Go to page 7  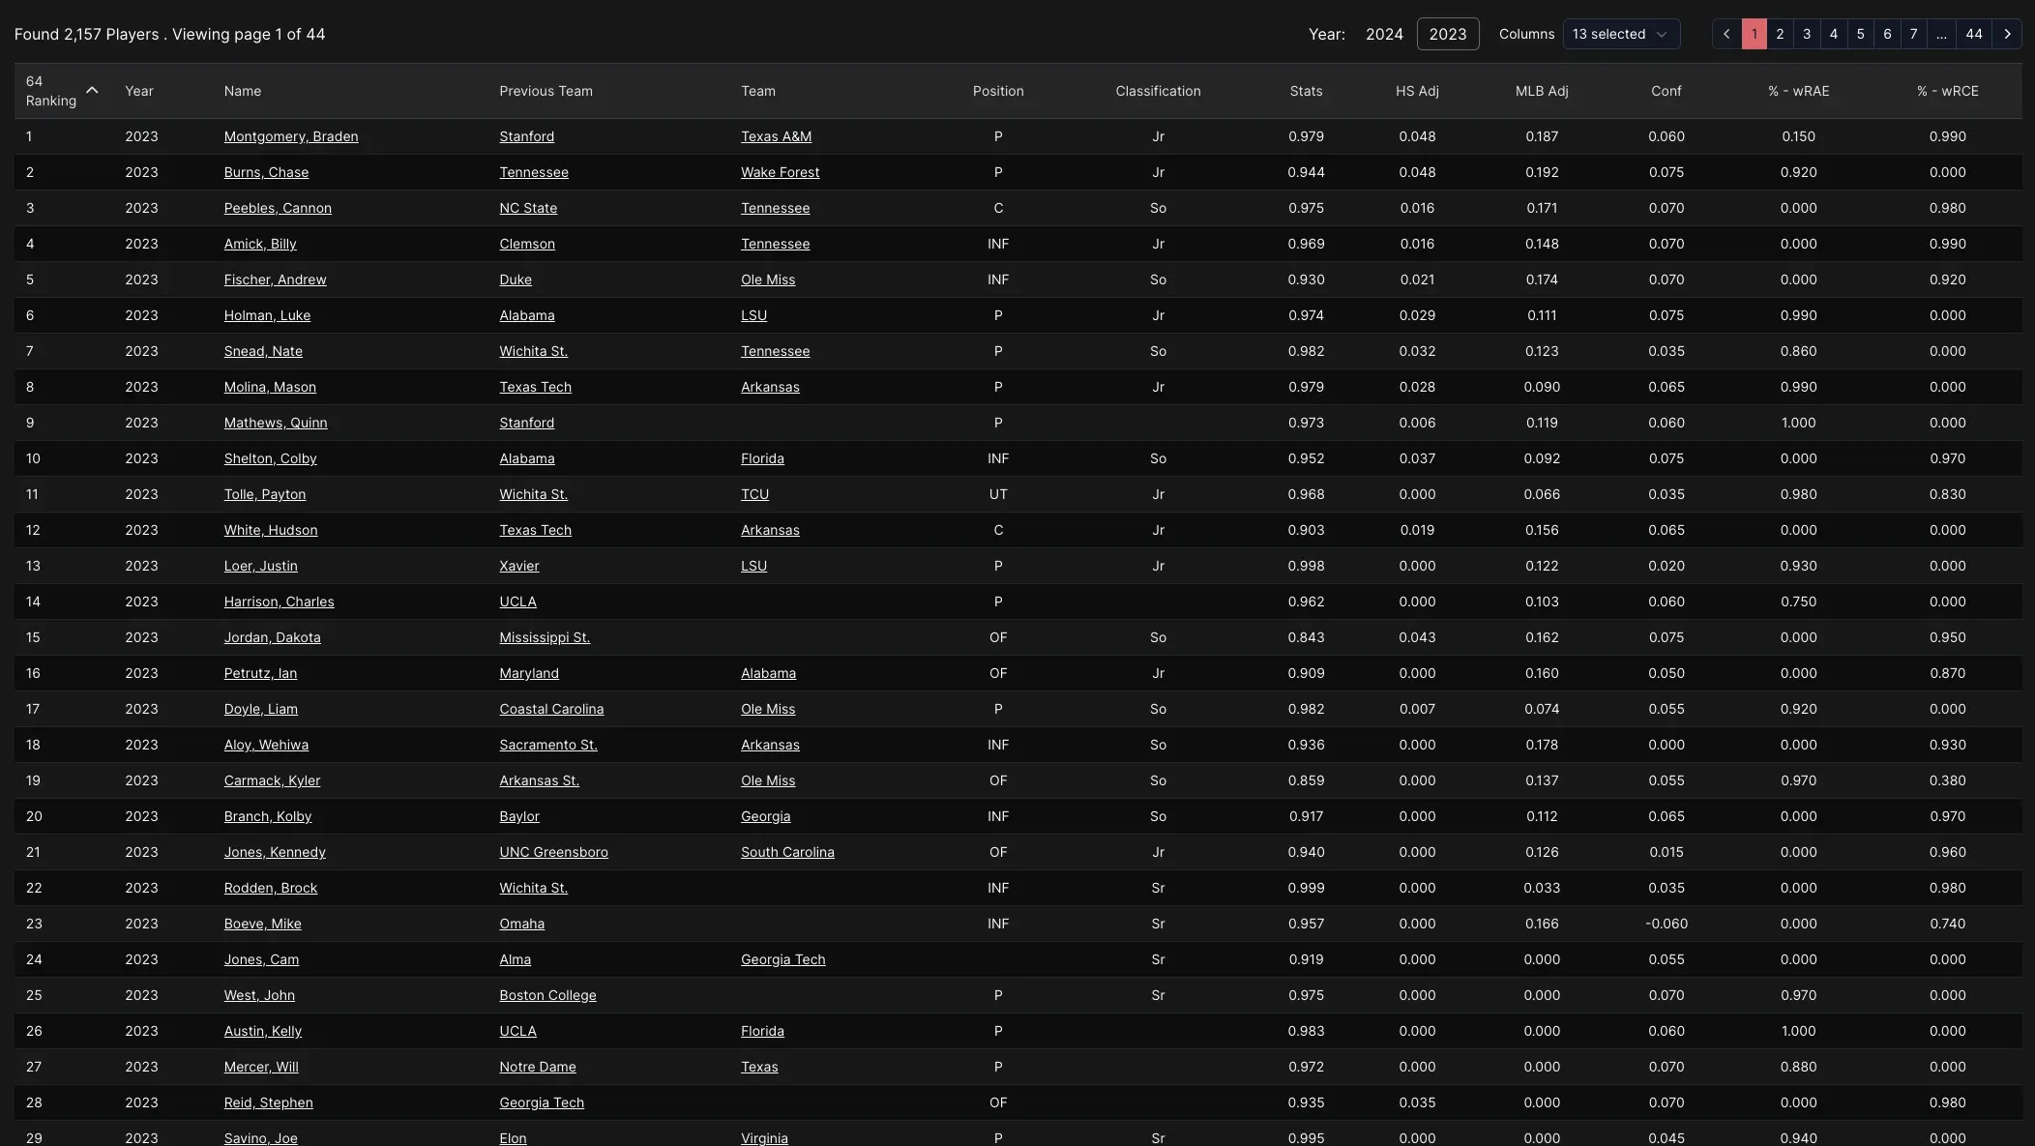point(1913,34)
